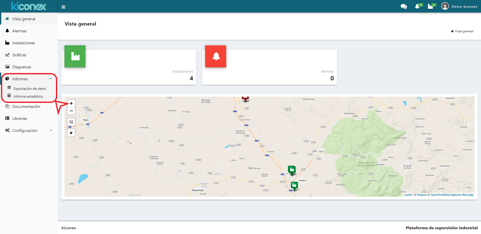Collapse the Informes submenu
The image size is (481, 234).
pyautogui.click(x=51, y=79)
